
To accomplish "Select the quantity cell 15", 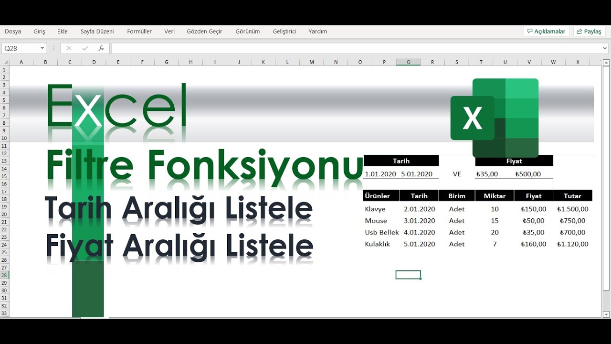I will 495,221.
